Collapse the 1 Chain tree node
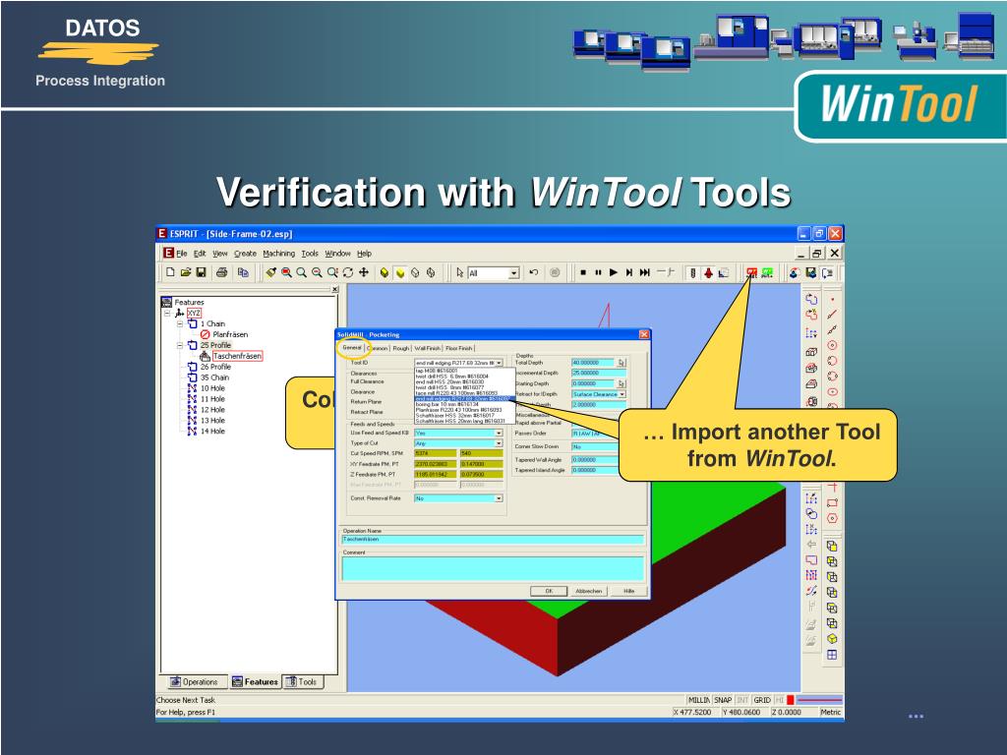This screenshot has height=755, width=1007. click(x=180, y=324)
